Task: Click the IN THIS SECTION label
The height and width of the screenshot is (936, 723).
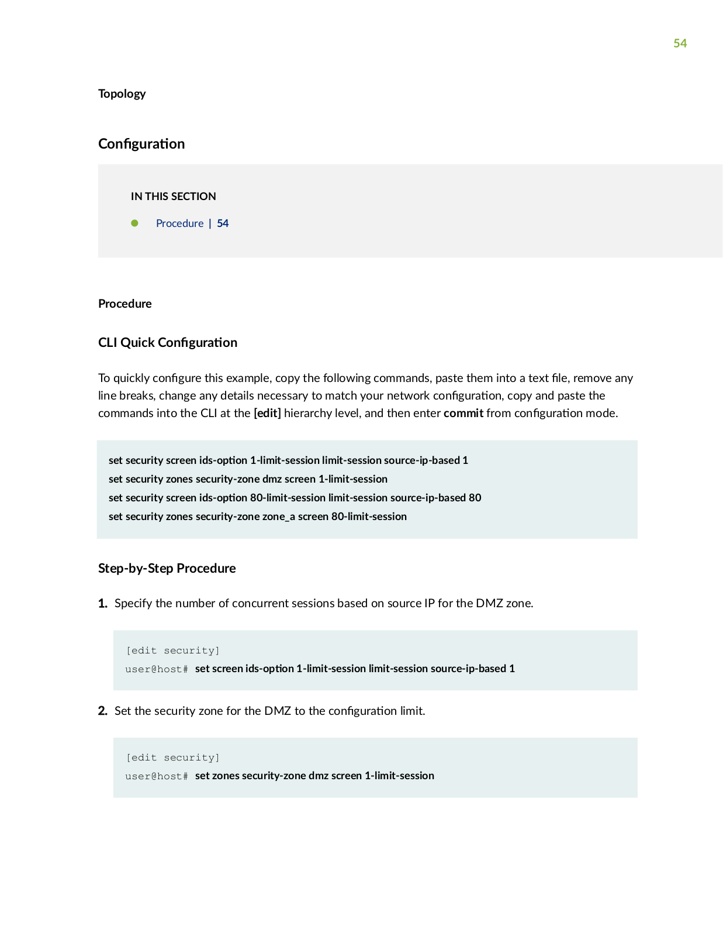Action: [x=173, y=197]
